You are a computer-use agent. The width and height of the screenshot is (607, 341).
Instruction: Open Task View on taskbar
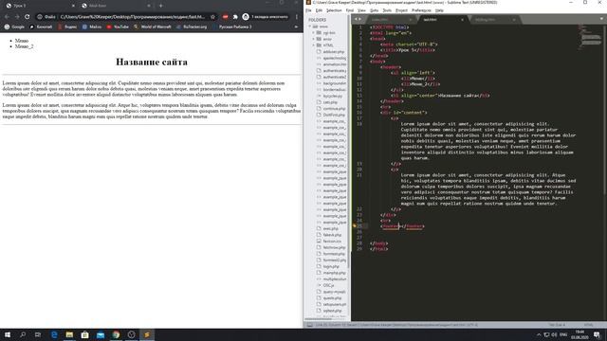click(38, 334)
